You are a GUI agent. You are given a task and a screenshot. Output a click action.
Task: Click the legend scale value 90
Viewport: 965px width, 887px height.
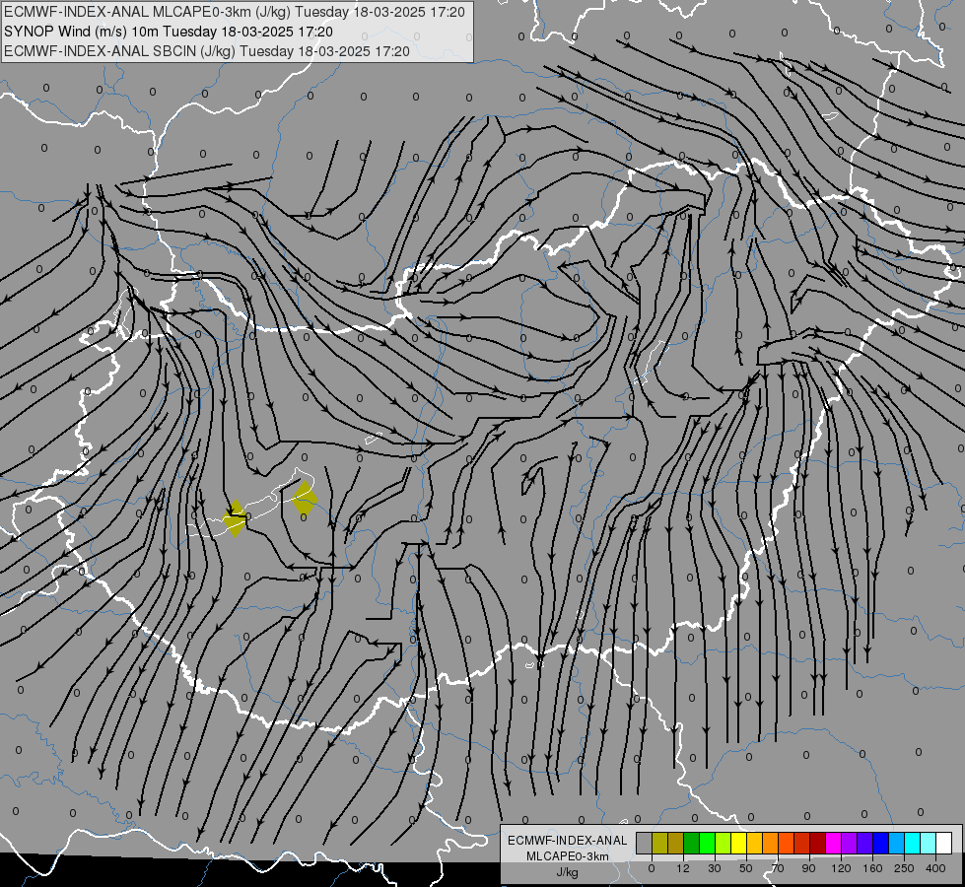click(809, 868)
